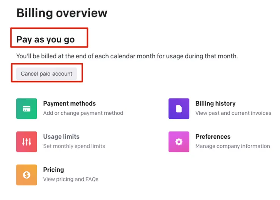This screenshot has width=280, height=200.
Task: Click the green Payment methods card icon
Action: pos(26,109)
